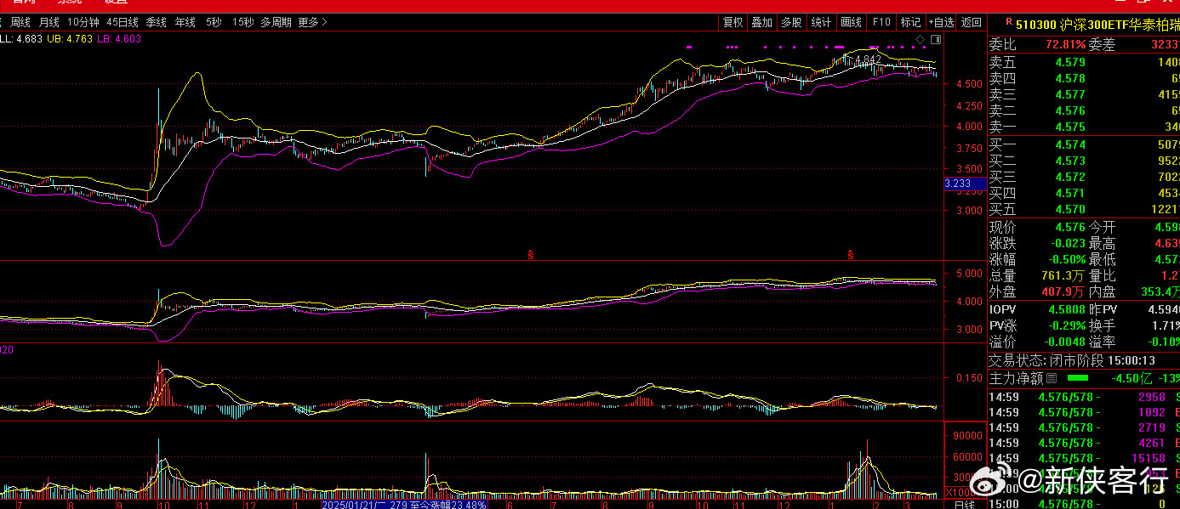Screen dimensions: 1180x509
Task: Toggle the side panel layout icon
Action: 936,40
